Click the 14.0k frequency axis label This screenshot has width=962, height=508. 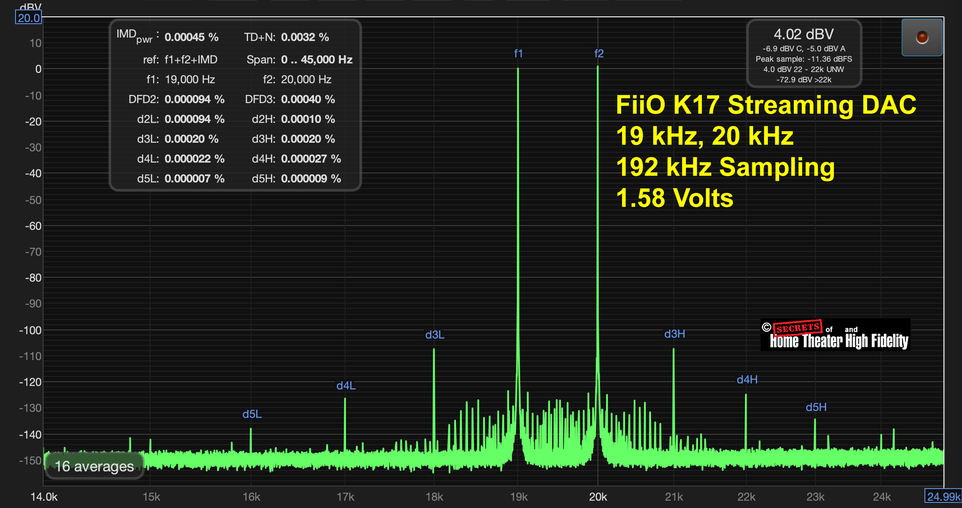(44, 497)
